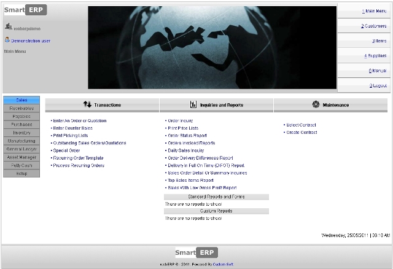
Task: Click the globe banner image
Action: pos(212,47)
